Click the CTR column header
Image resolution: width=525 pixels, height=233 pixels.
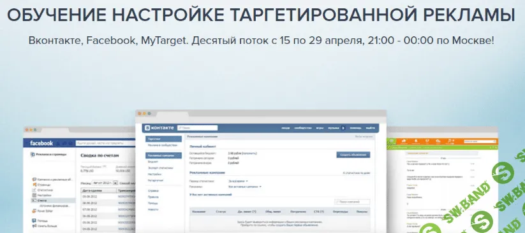pyautogui.click(x=319, y=211)
